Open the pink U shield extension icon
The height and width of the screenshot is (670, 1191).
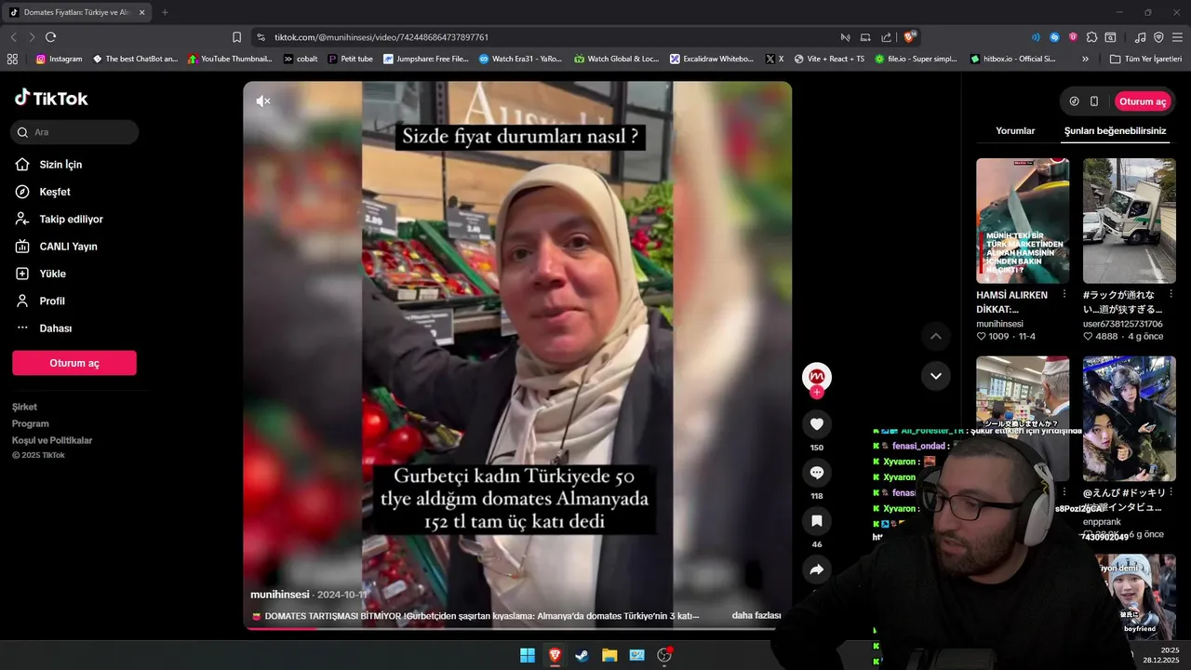[1073, 37]
